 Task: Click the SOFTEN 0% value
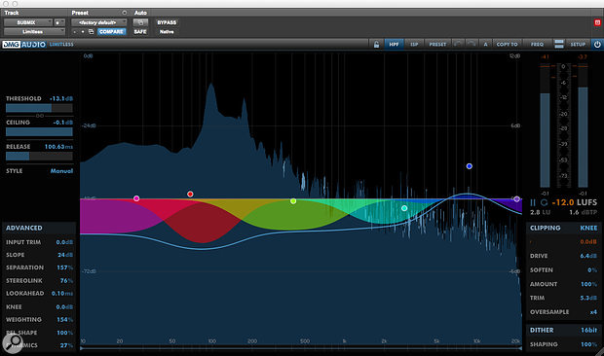[x=592, y=269]
